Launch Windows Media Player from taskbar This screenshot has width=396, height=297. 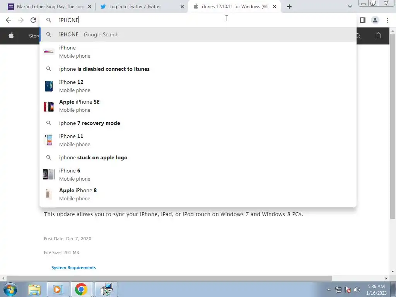pos(58,289)
